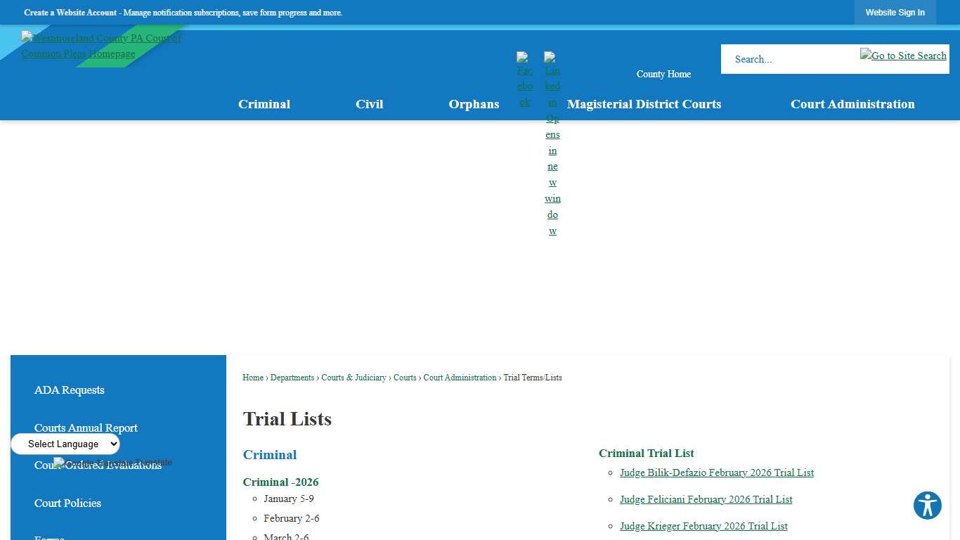Go to County Home

point(663,74)
